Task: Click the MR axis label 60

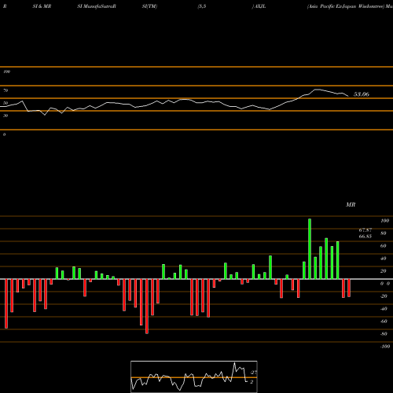Action: click(x=384, y=246)
